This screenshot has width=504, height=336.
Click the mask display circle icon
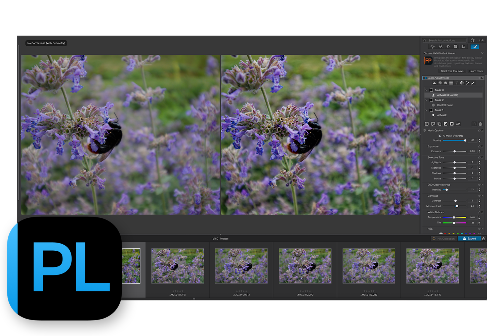452,124
